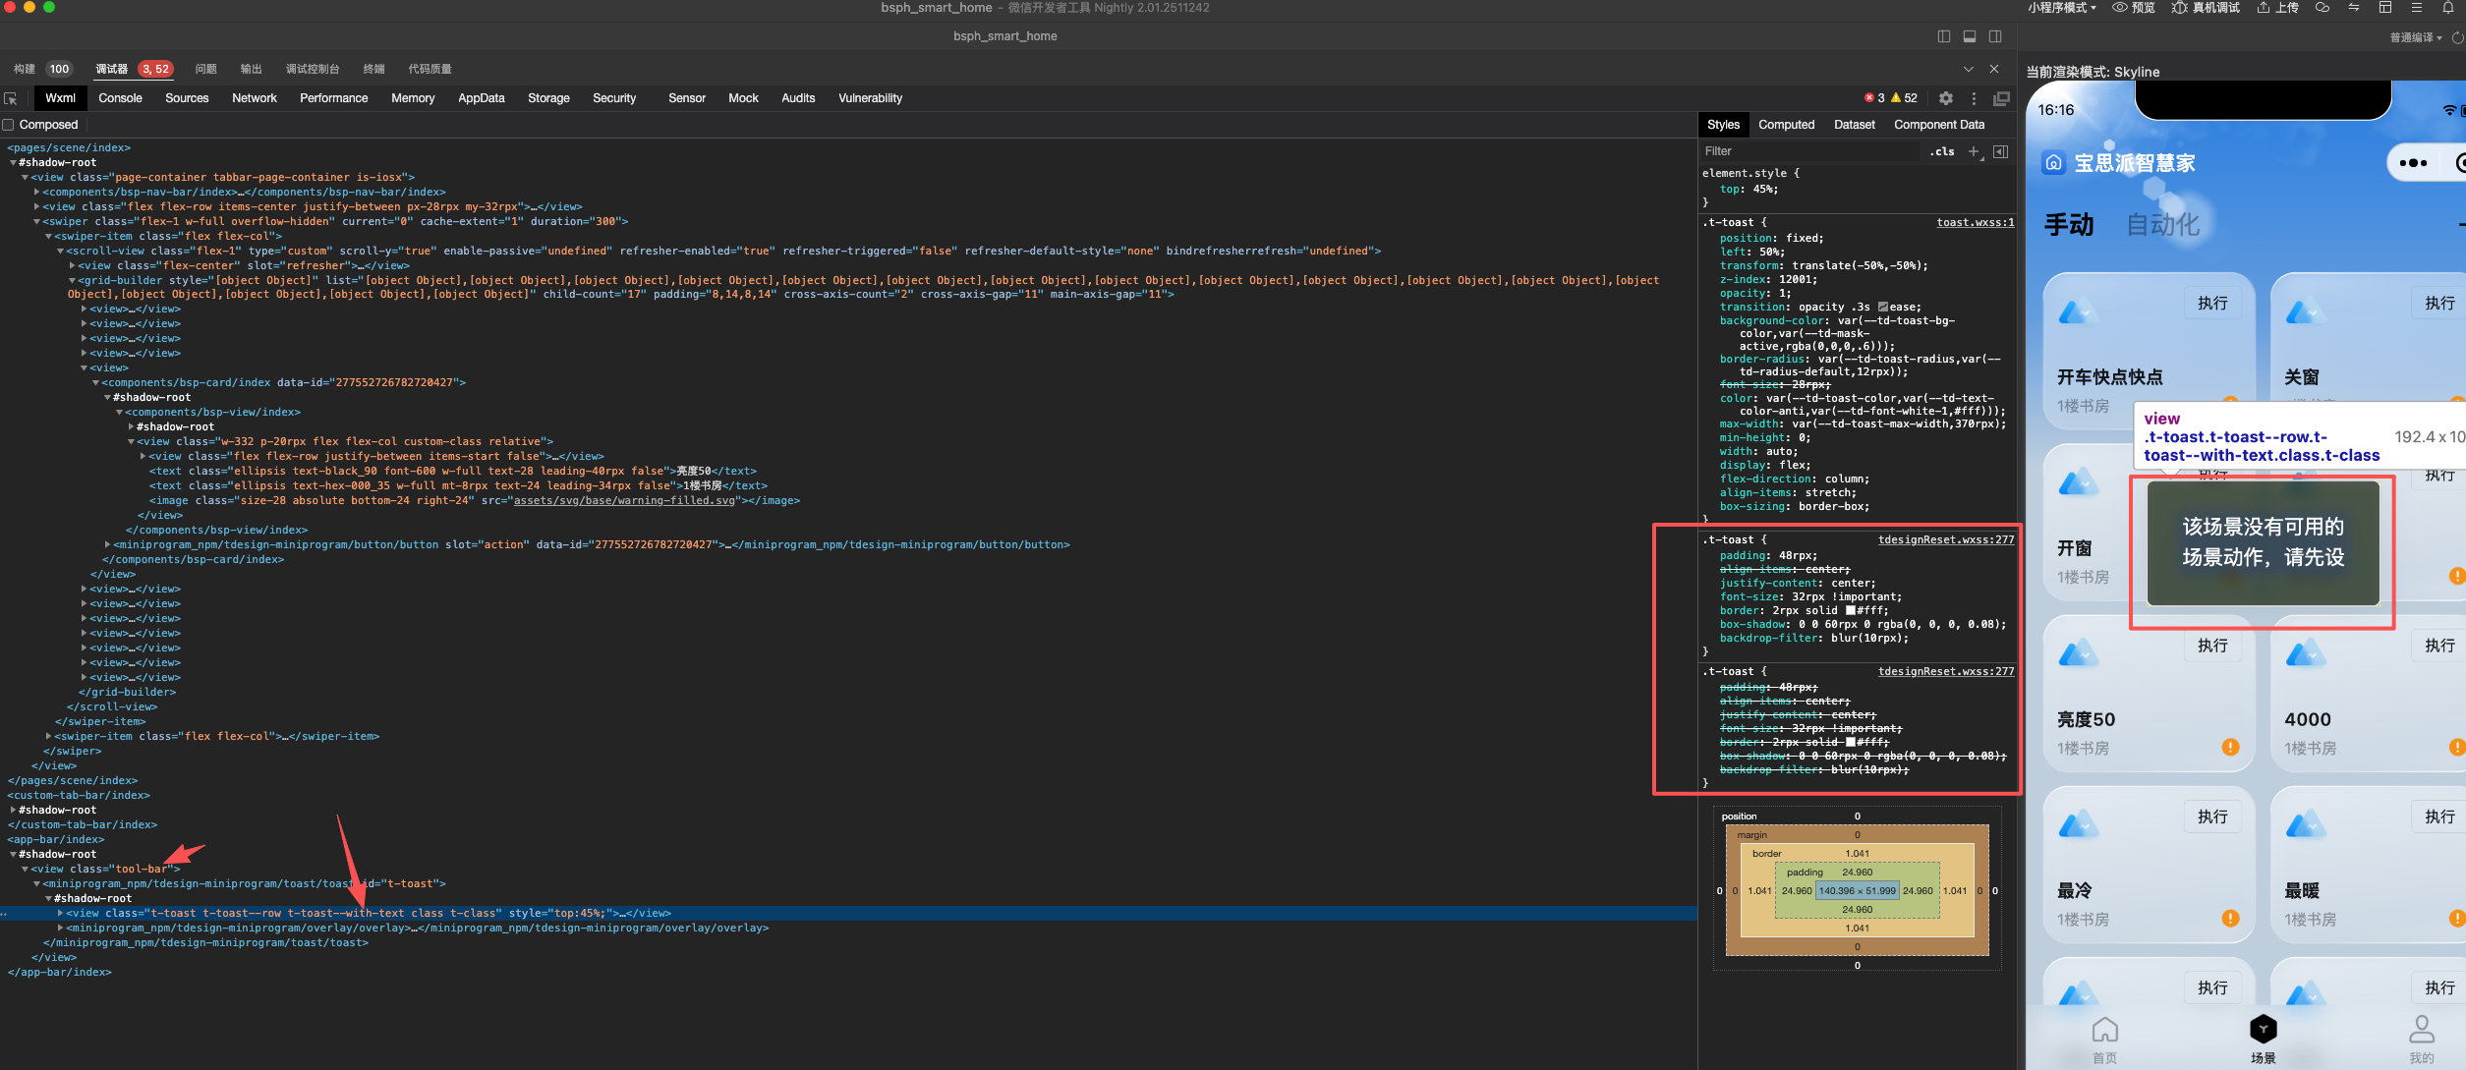Screen dimensions: 2466x1070
Task: Toggle the ease transition timing checkbox icon
Action: (1883, 307)
